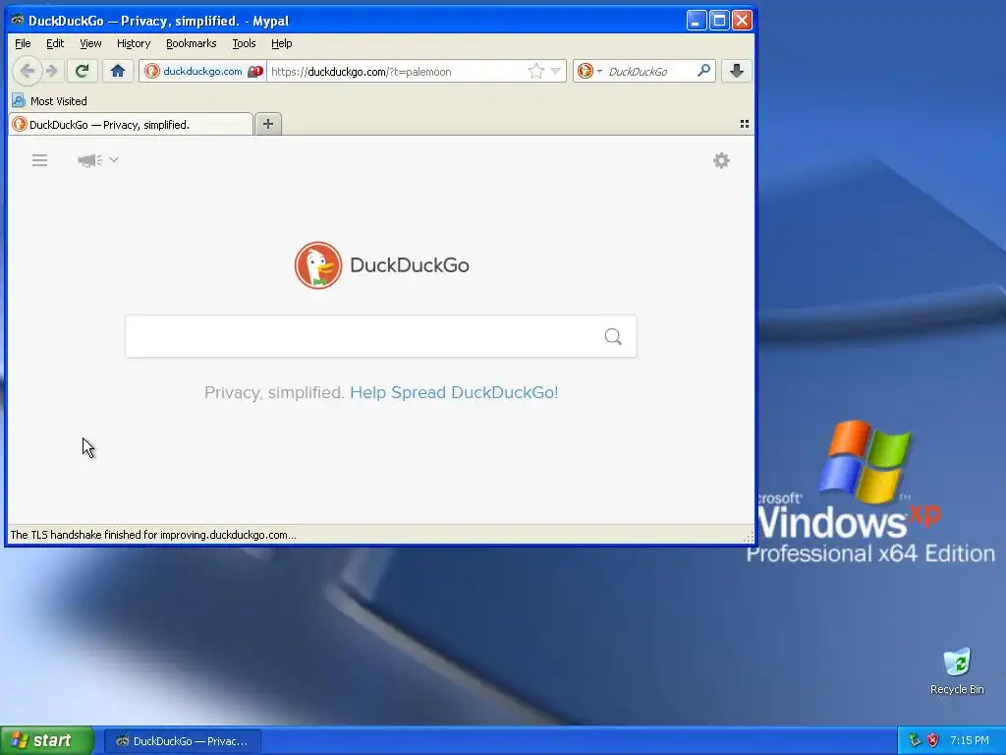Go to the home page
Screen dimensions: 1006x755
pyautogui.click(x=118, y=71)
